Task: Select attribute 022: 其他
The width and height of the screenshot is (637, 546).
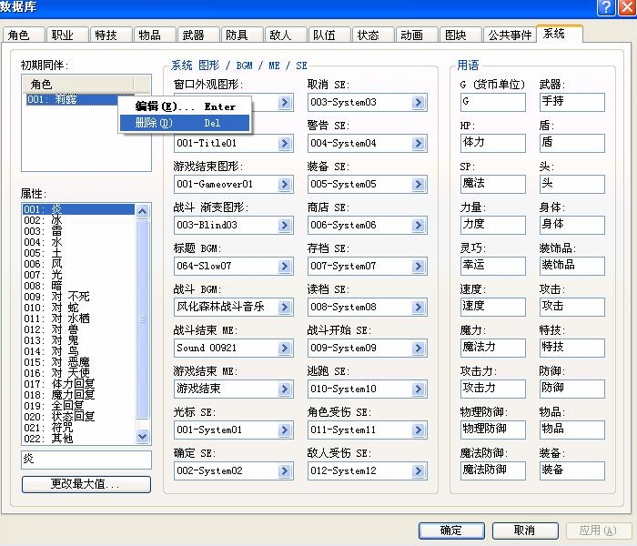Action: click(x=78, y=439)
